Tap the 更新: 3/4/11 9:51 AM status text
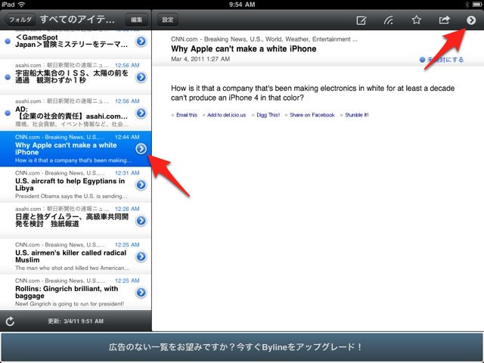 click(x=76, y=321)
